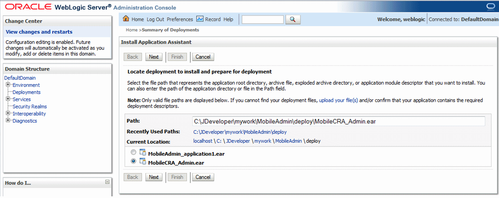The image size is (499, 198).
Task: Click Home in the breadcrumb
Action: pyautogui.click(x=132, y=30)
